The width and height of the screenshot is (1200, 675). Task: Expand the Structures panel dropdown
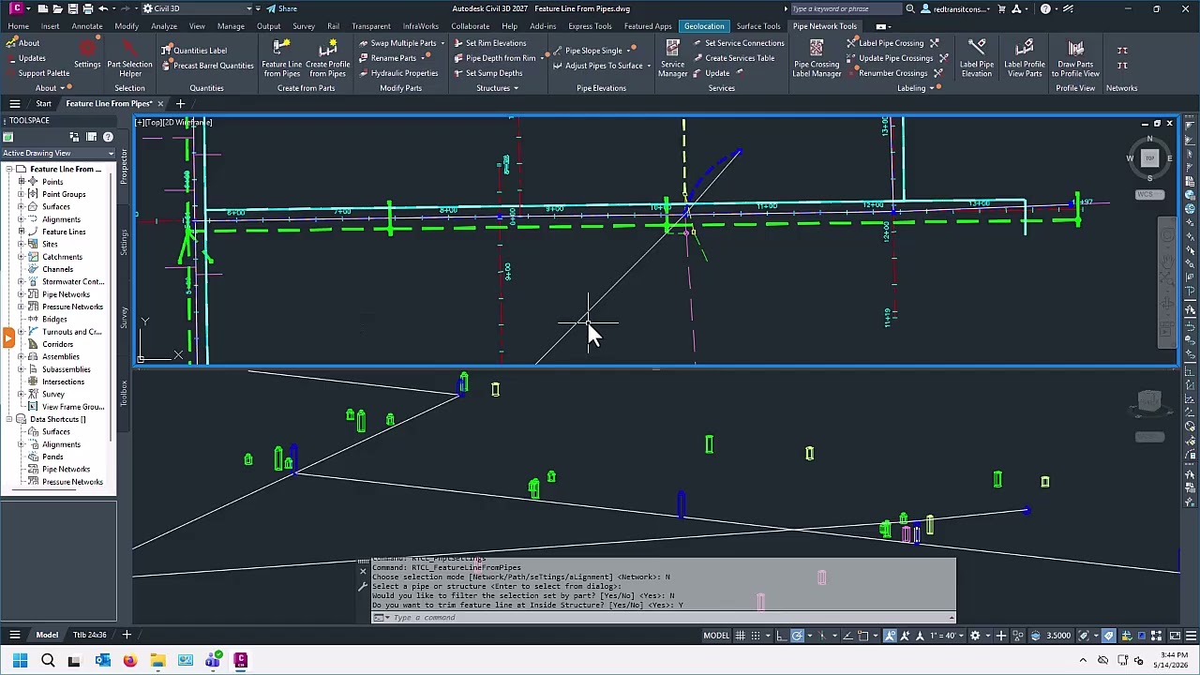[x=497, y=88]
